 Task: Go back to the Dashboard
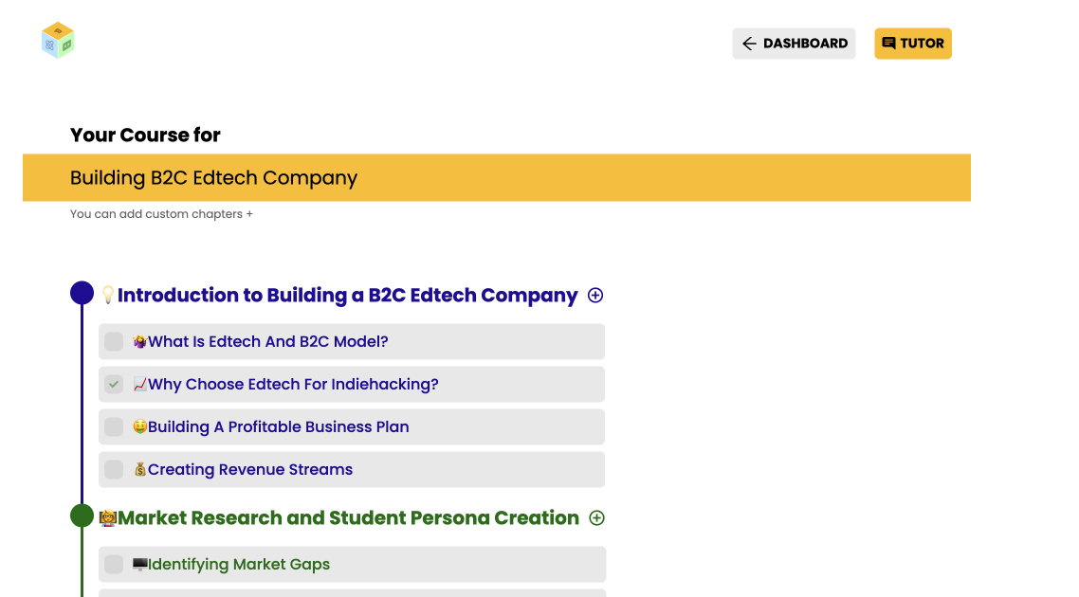click(794, 44)
